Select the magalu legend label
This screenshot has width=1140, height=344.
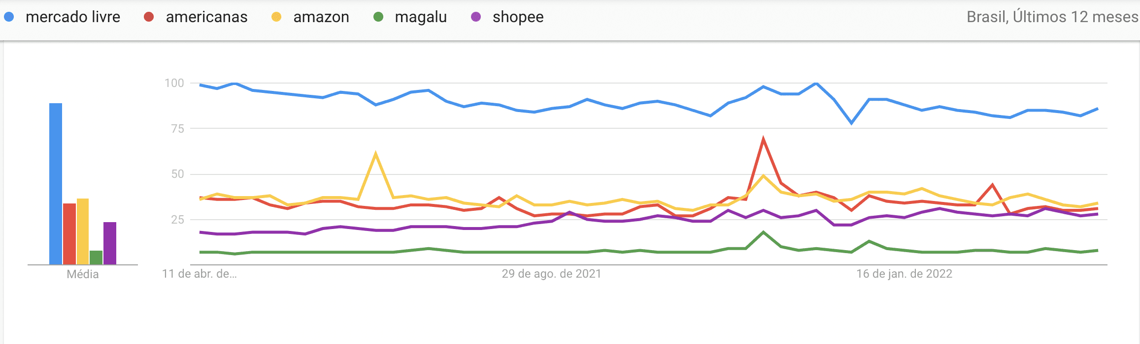click(421, 17)
